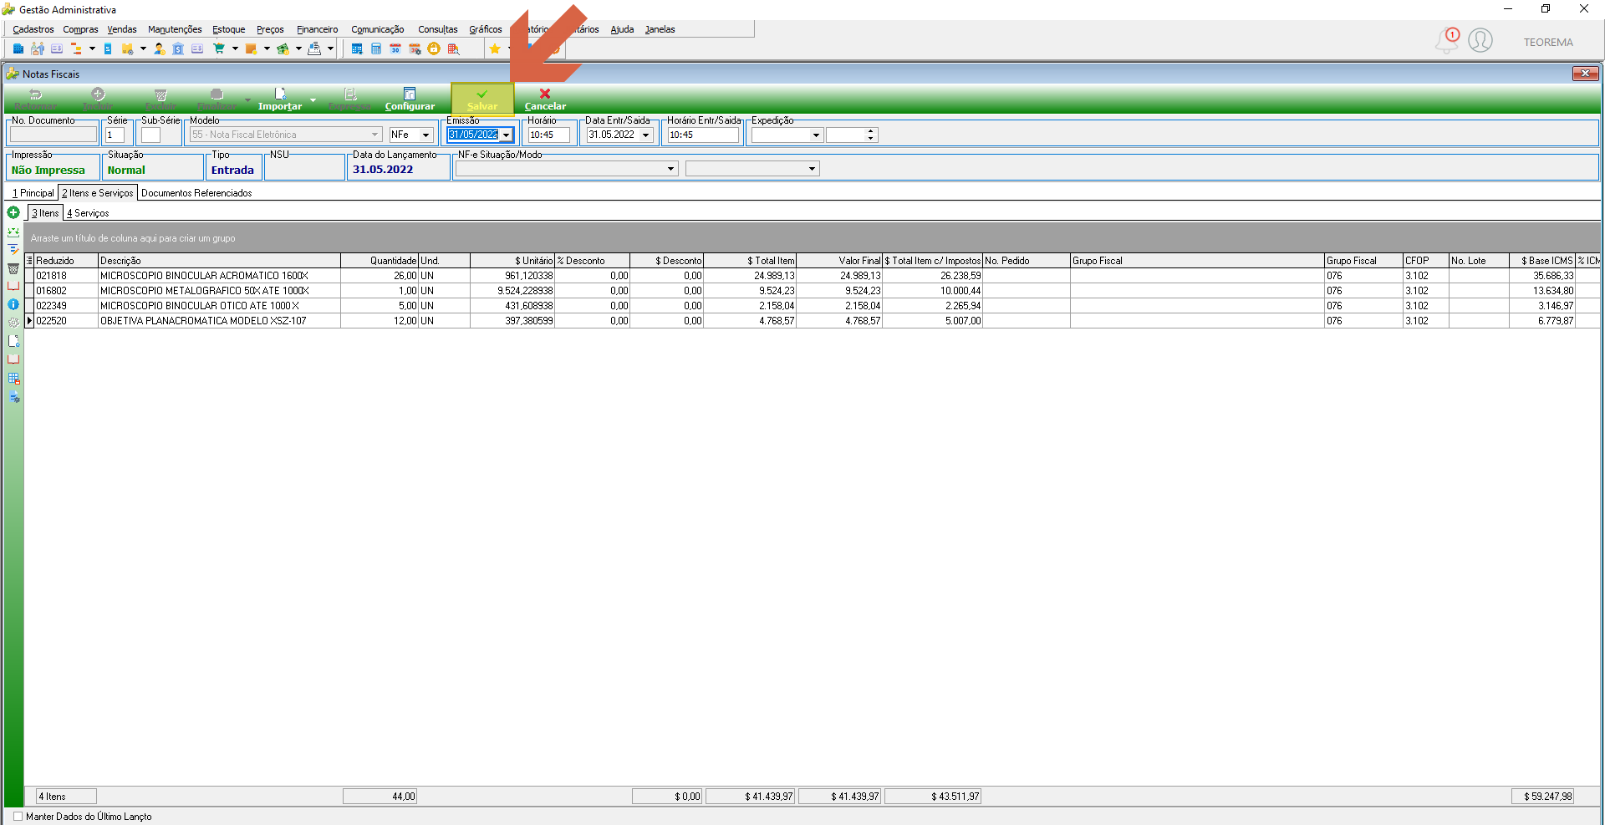The image size is (1605, 825).
Task: Click the Descrição column header
Action: 219,261
